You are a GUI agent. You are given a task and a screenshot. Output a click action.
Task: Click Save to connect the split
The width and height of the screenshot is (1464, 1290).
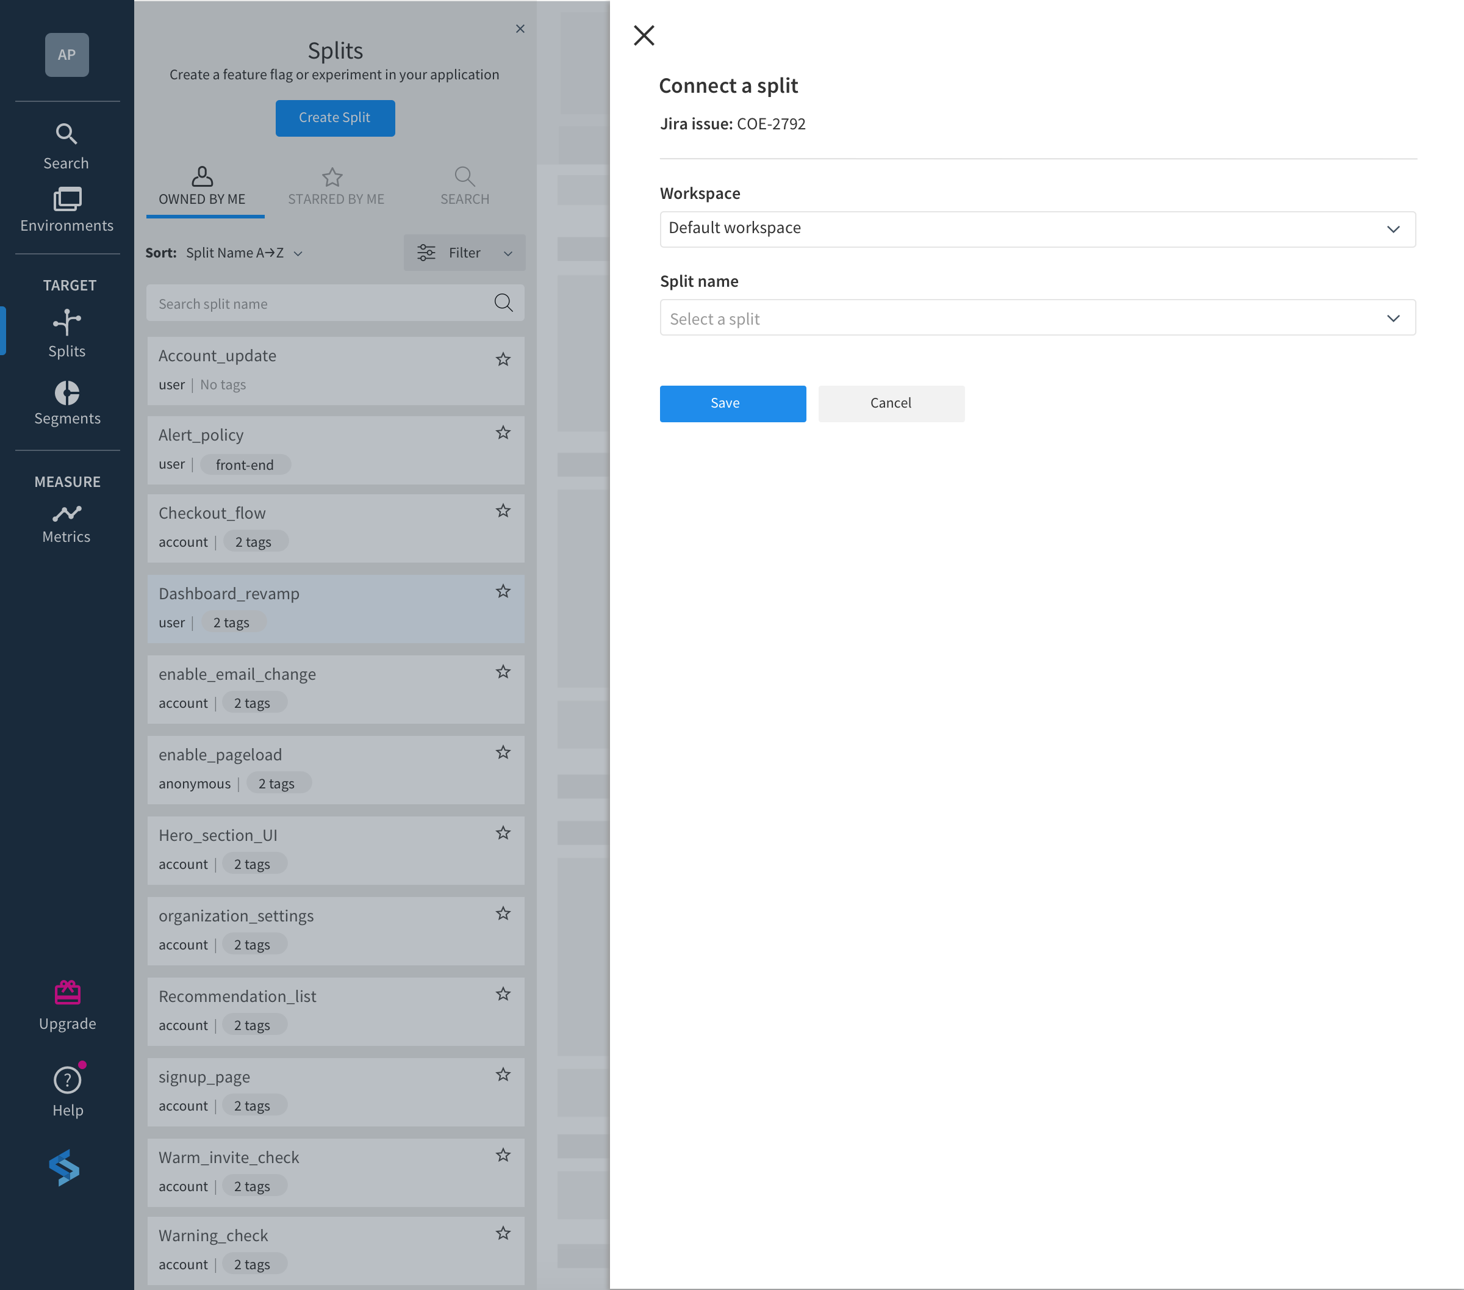pos(725,402)
